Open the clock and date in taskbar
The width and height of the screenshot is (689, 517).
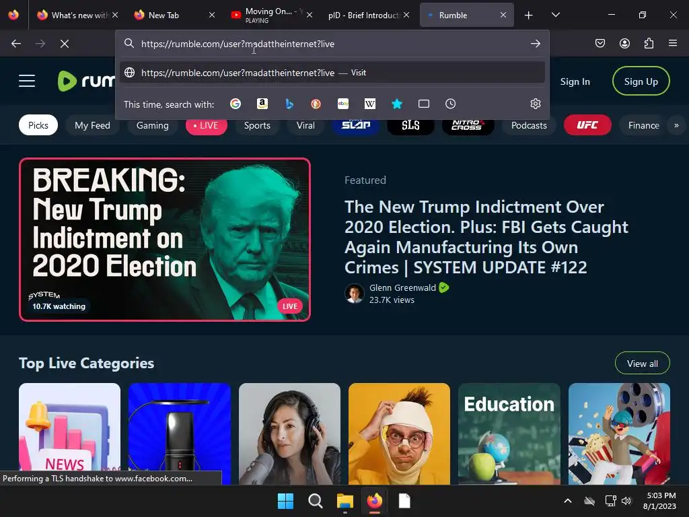click(659, 501)
